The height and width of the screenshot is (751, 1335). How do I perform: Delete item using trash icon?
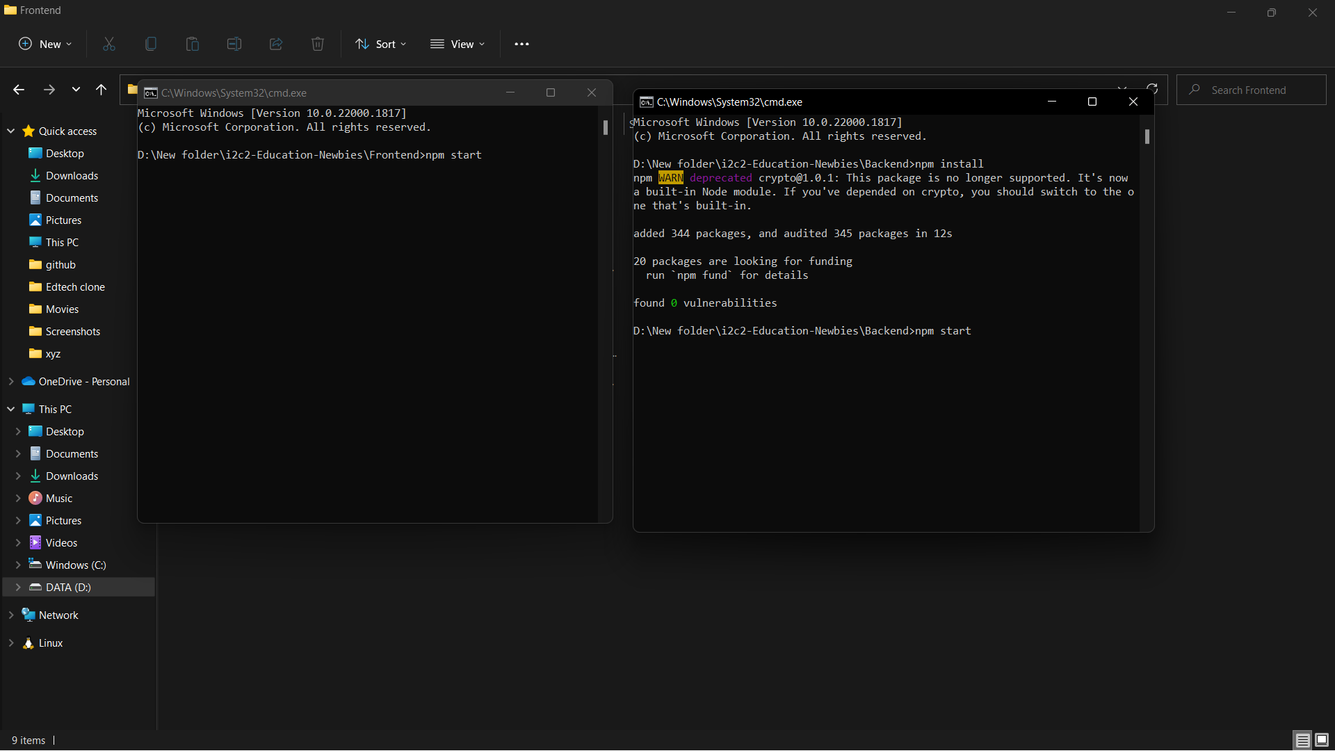coord(318,44)
